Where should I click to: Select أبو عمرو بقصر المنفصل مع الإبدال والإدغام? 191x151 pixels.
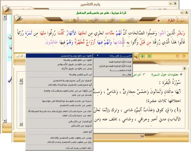59,85
